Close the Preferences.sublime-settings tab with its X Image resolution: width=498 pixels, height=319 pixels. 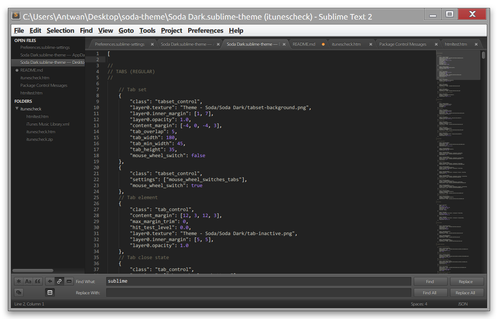pos(152,44)
